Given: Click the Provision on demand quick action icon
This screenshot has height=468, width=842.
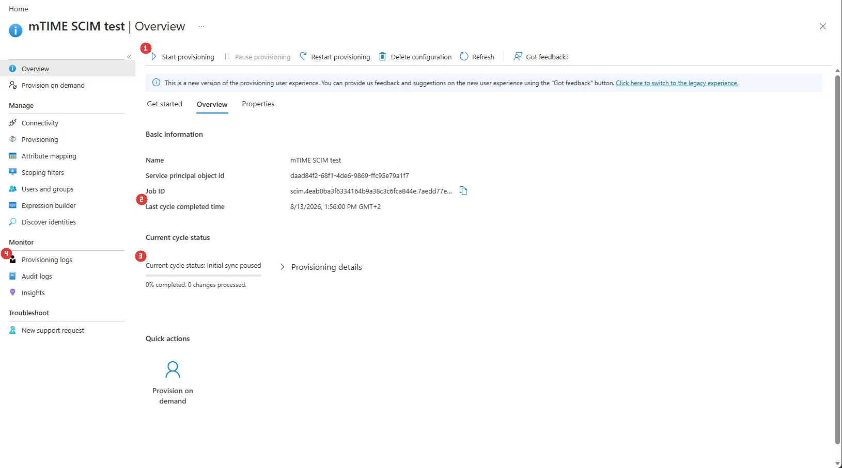Looking at the screenshot, I should pyautogui.click(x=173, y=369).
